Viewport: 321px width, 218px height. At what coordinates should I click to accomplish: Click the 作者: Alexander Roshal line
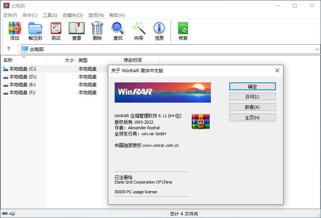[x=137, y=128]
